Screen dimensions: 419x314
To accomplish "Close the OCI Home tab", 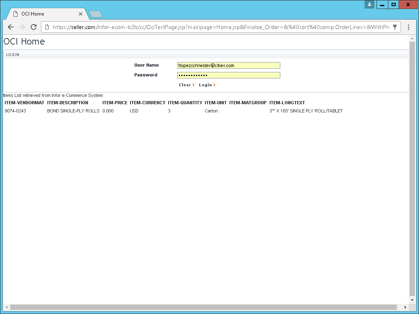I will click(x=81, y=14).
